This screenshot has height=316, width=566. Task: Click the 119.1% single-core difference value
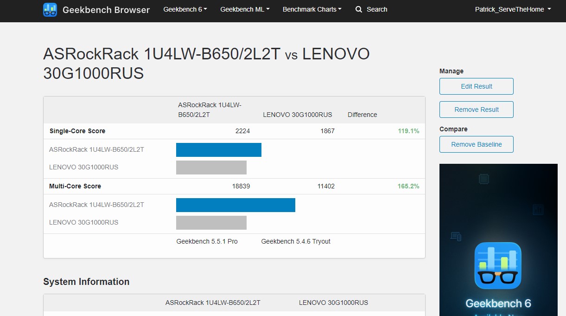(x=408, y=131)
